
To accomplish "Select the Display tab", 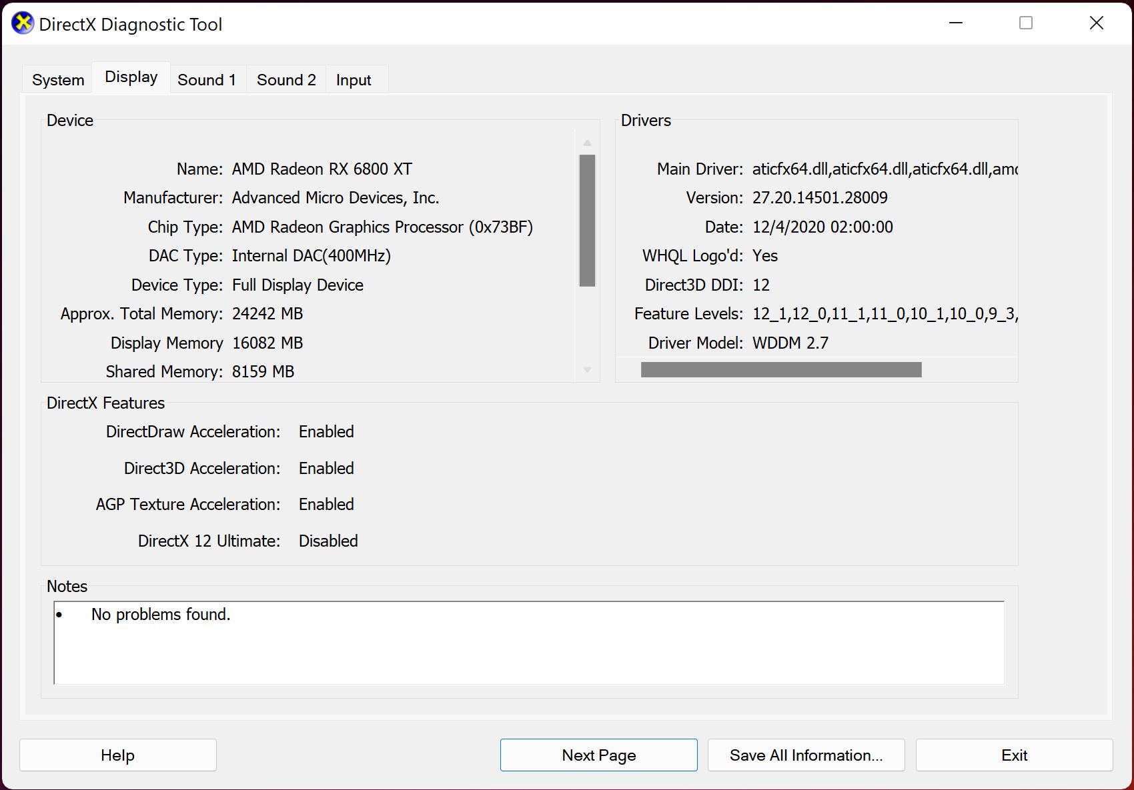I will pyautogui.click(x=131, y=77).
